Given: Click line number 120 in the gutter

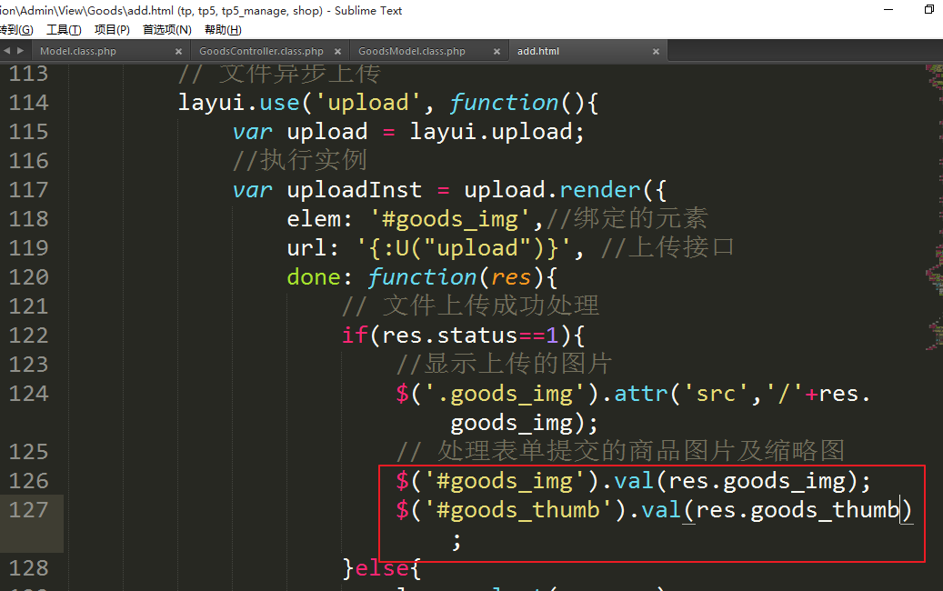Looking at the screenshot, I should [x=29, y=277].
